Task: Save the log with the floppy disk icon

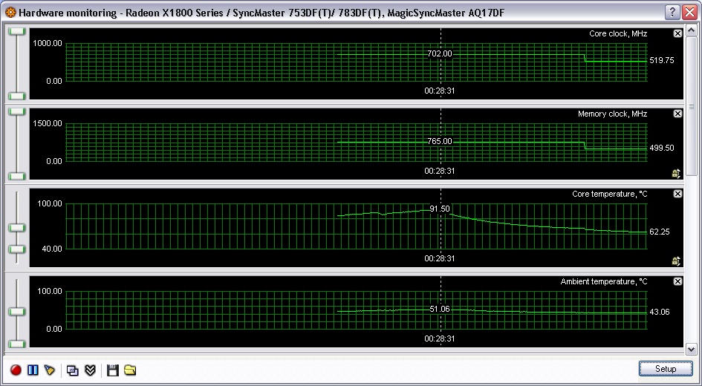Action: pos(113,370)
